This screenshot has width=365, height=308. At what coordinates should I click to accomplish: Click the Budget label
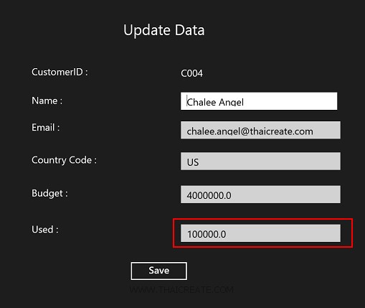tap(49, 193)
